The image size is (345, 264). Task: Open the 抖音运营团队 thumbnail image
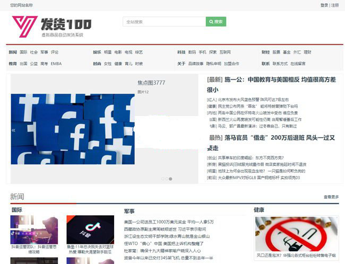pos(34,230)
